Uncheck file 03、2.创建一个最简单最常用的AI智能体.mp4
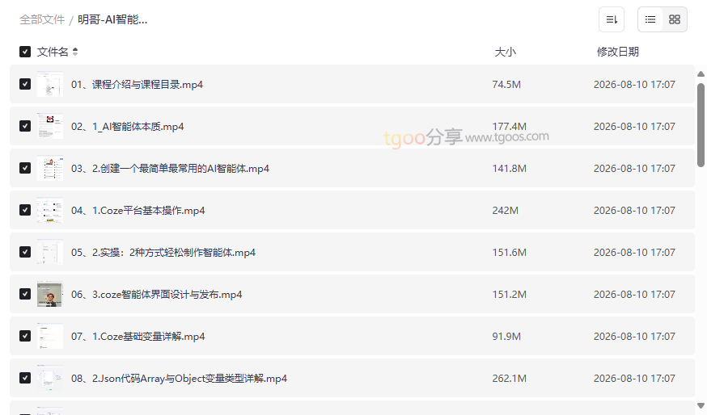Image resolution: width=707 pixels, height=415 pixels. coord(25,168)
